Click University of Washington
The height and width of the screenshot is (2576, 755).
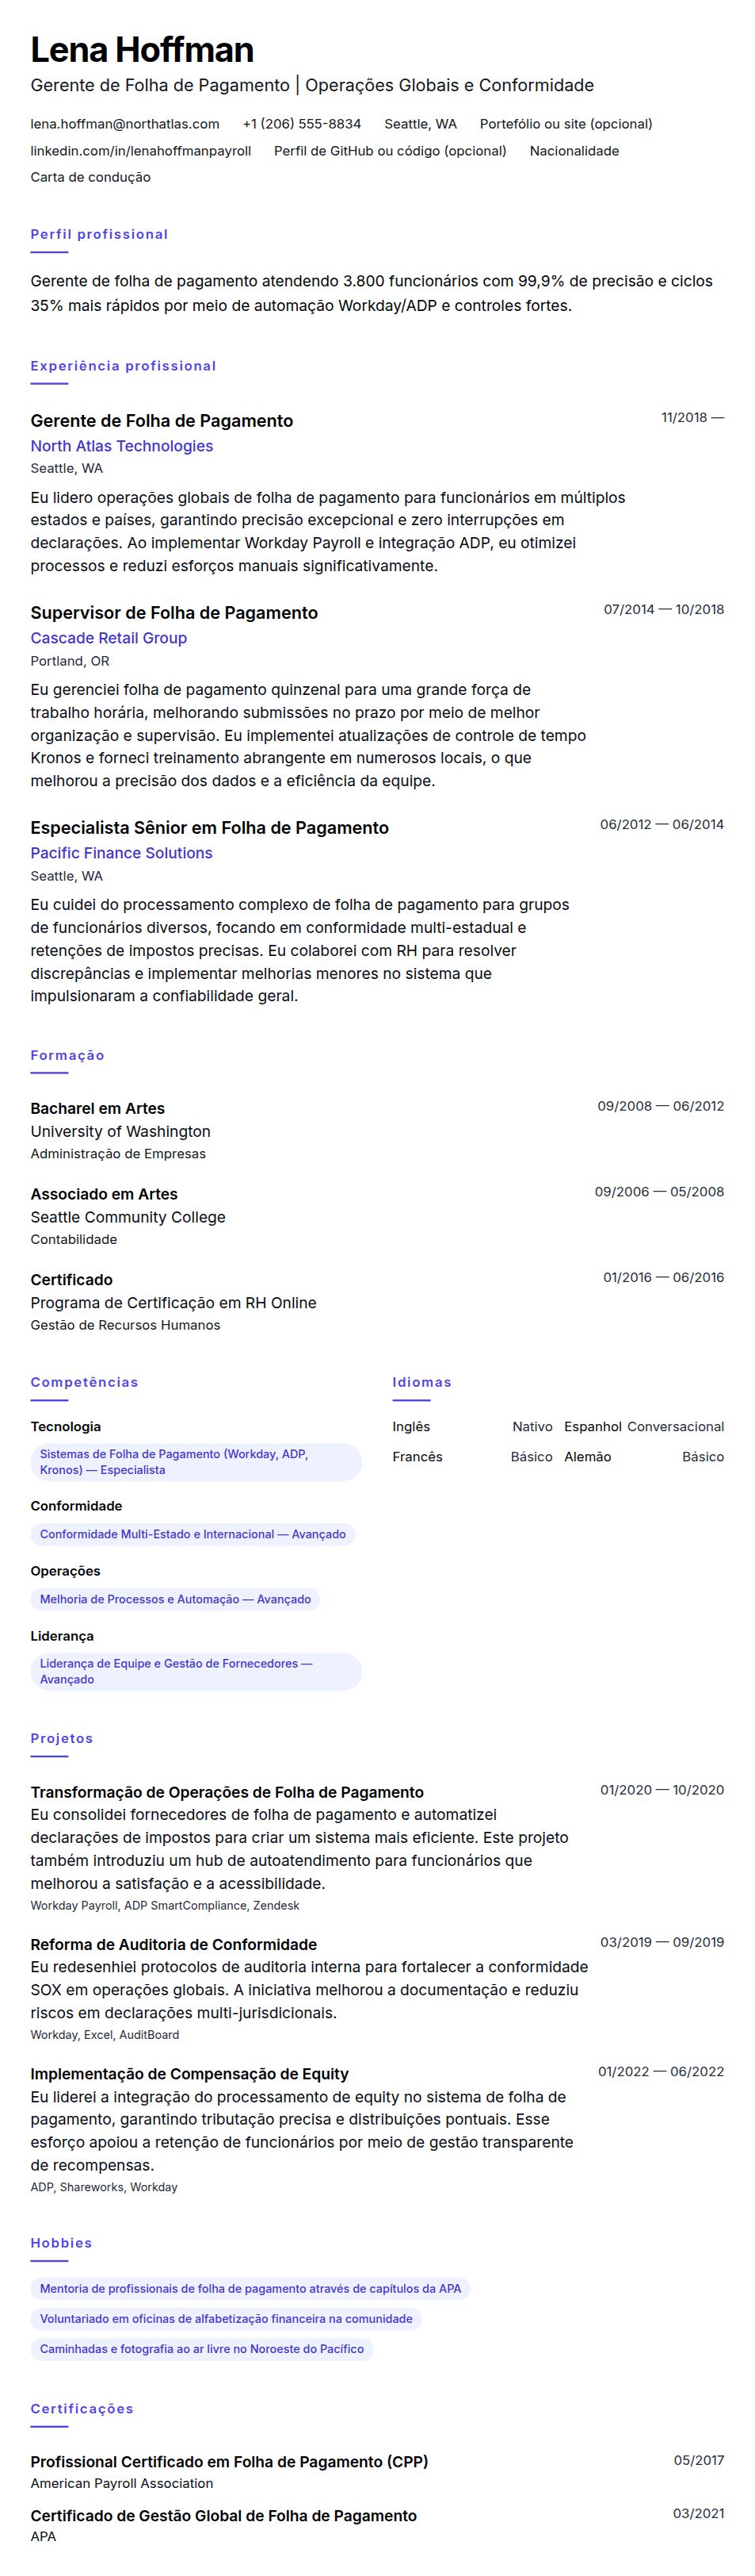point(121,1131)
